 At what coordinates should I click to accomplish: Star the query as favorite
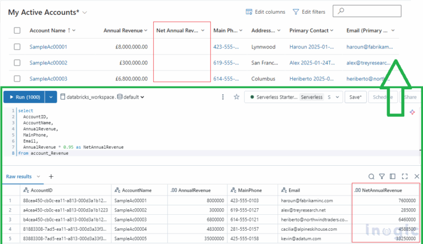pos(237,97)
